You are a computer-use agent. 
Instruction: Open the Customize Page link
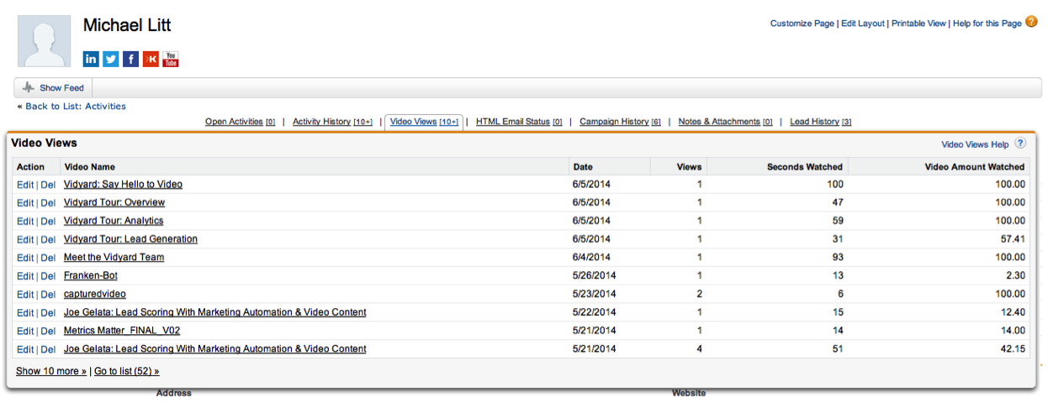click(x=802, y=24)
